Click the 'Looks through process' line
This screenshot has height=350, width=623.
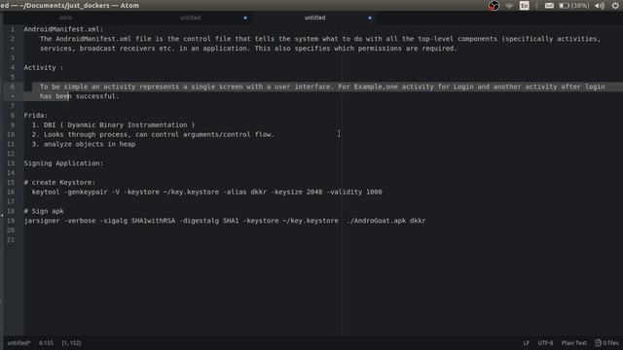pyautogui.click(x=153, y=134)
